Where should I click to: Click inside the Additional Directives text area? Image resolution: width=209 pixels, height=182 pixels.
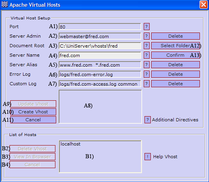click(x=100, y=107)
